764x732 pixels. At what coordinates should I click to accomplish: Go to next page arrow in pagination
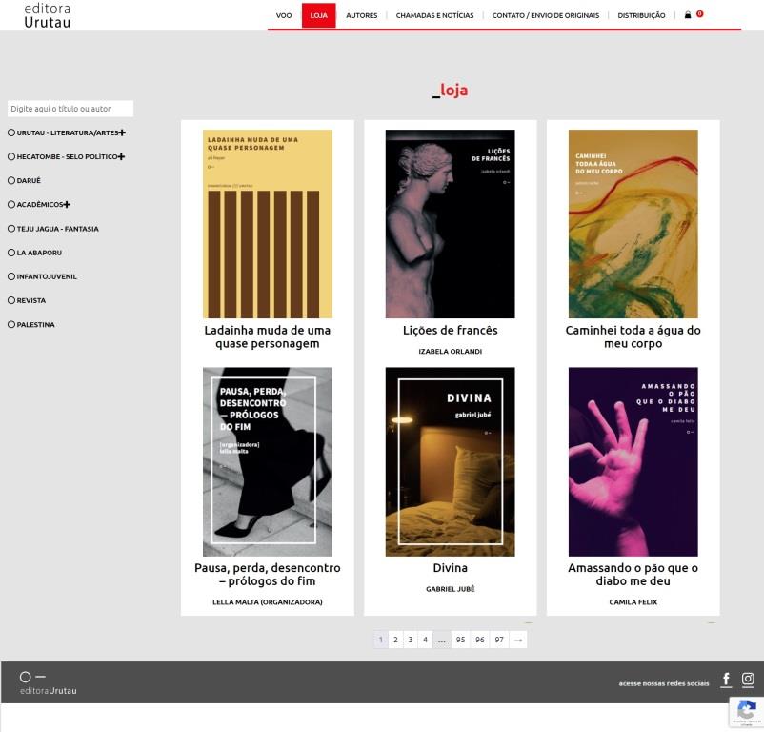tap(517, 640)
